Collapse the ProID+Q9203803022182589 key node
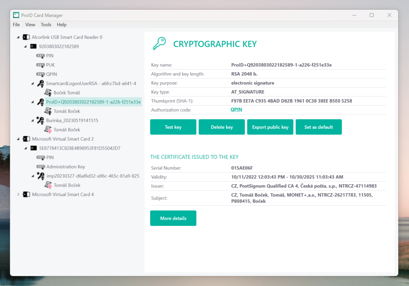Image resolution: width=409 pixels, height=286 pixels. 33,102
